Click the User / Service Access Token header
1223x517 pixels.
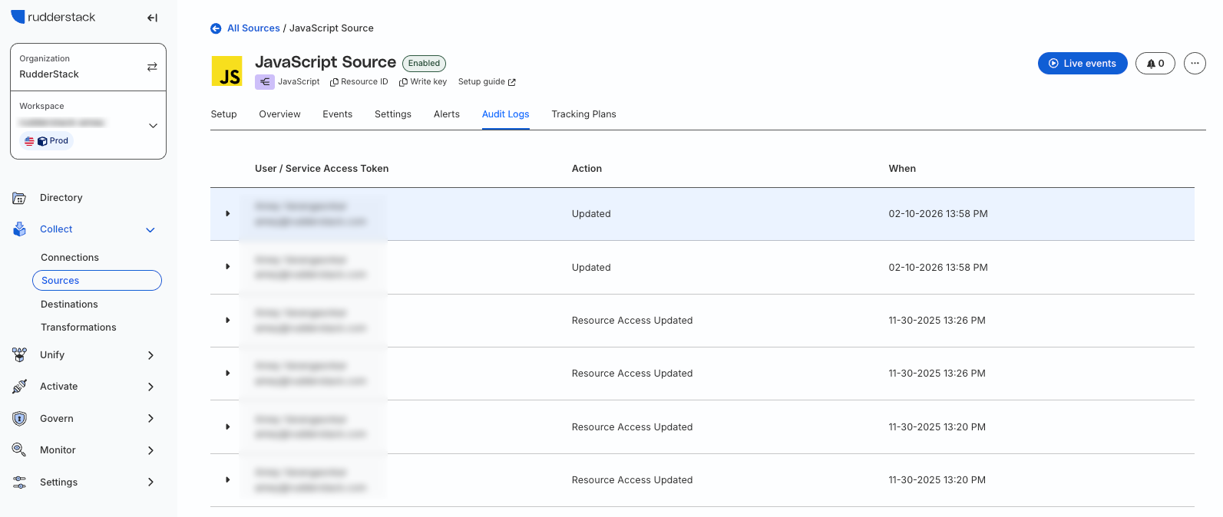coord(322,169)
